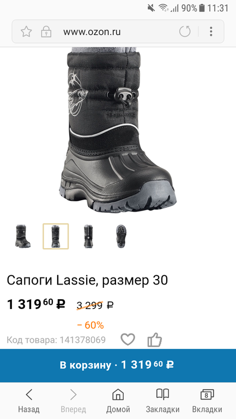Open the browser three-dot menu
The width and height of the screenshot is (236, 419).
tap(211, 32)
